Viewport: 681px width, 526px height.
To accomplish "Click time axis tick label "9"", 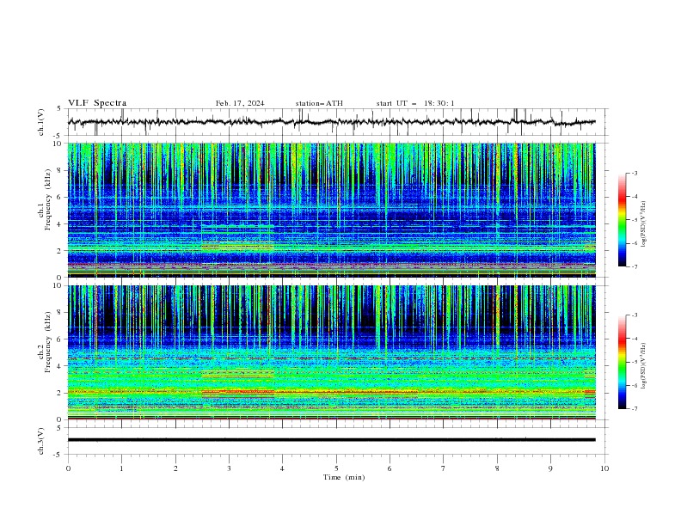I will (550, 468).
